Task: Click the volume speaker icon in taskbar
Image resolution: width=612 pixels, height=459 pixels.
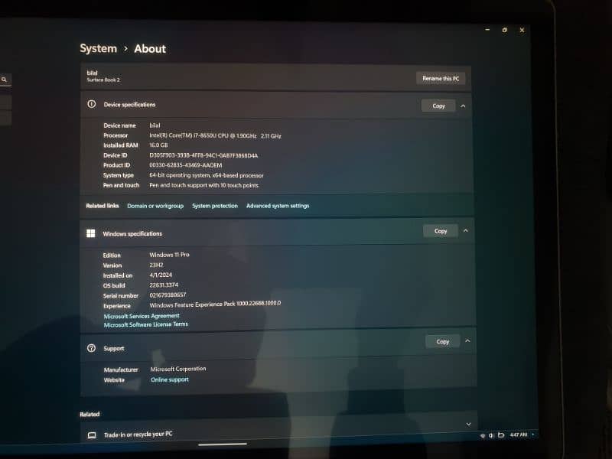Action: point(490,435)
